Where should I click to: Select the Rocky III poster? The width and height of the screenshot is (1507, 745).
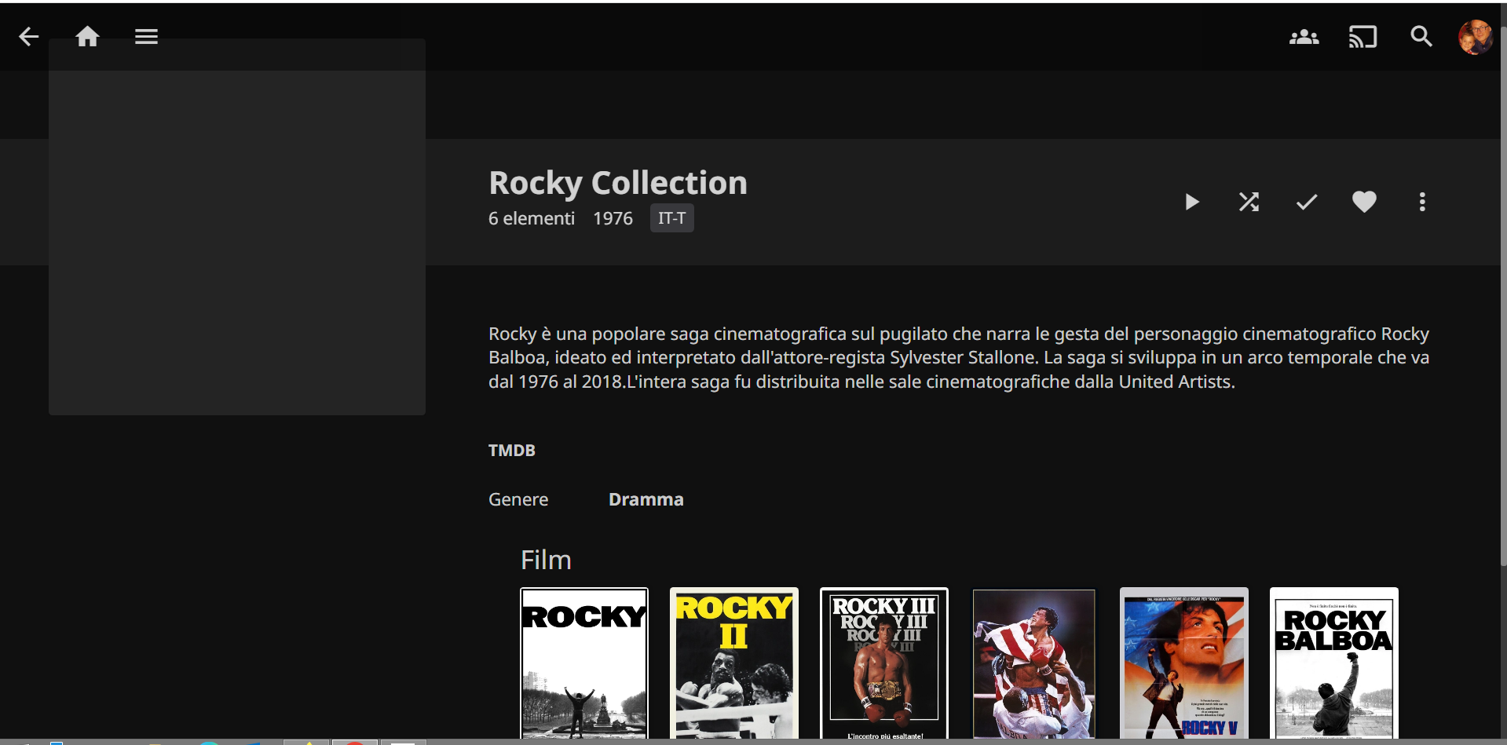(883, 663)
